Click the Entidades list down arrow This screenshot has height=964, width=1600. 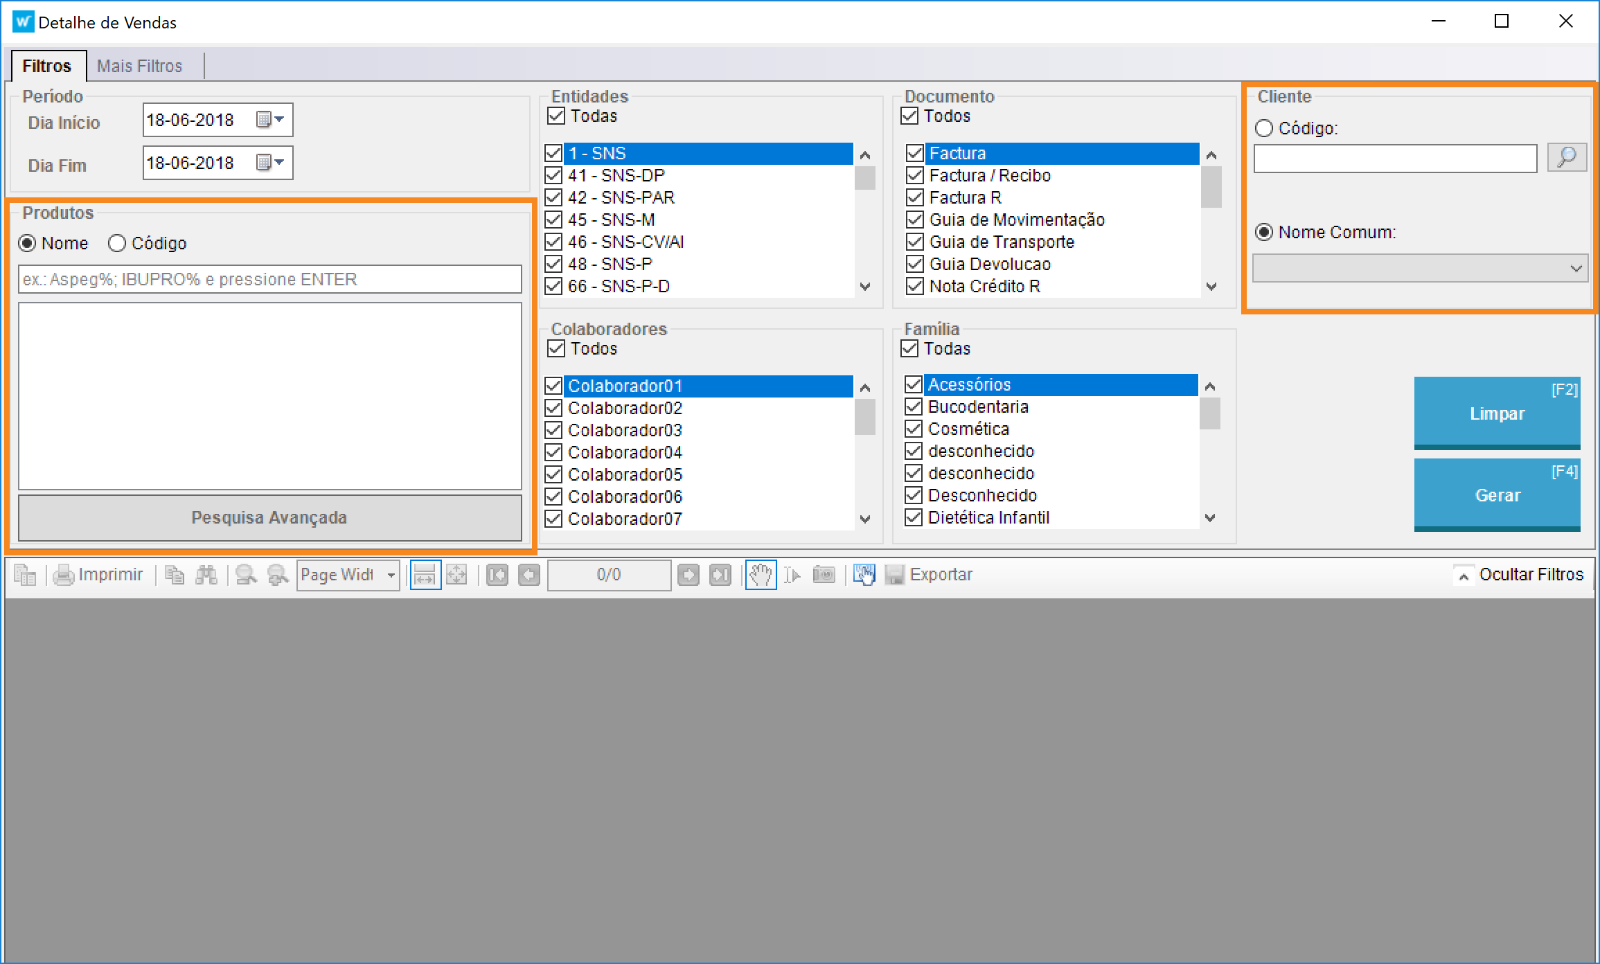pos(865,286)
